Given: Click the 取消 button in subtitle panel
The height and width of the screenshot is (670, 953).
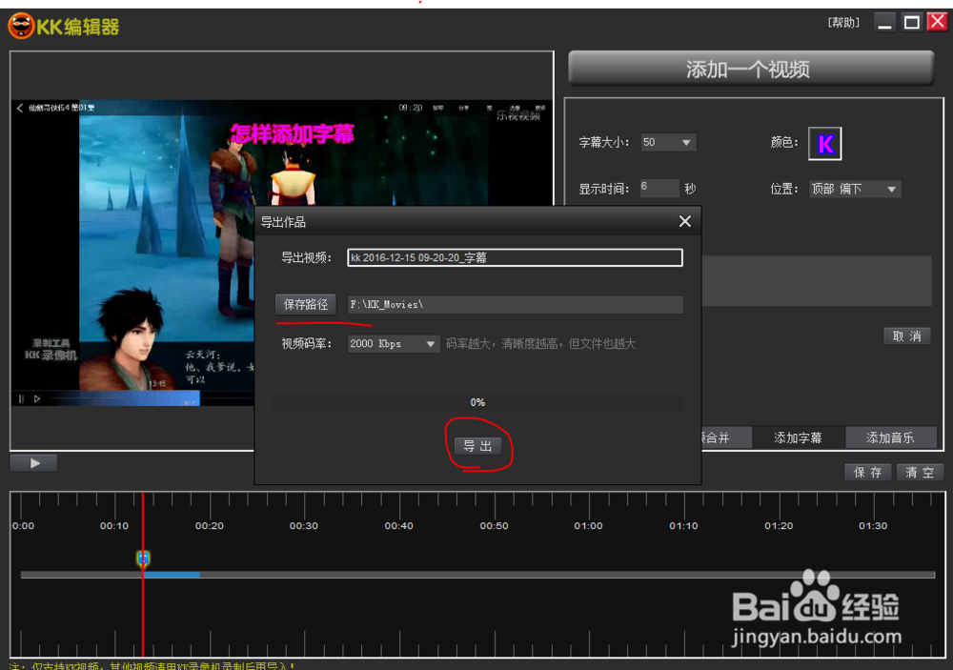Looking at the screenshot, I should click(907, 336).
